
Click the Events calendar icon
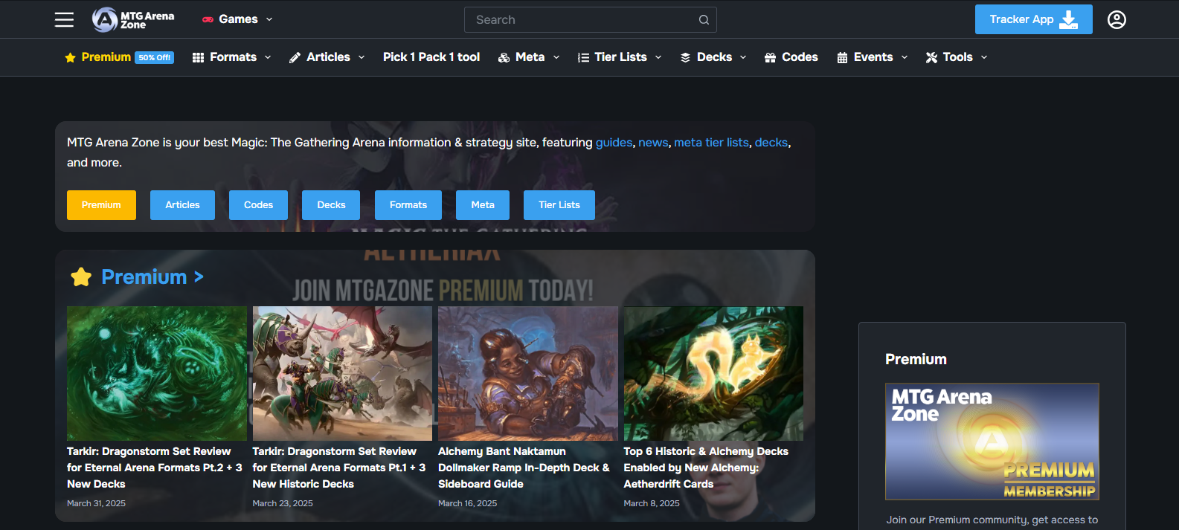[842, 57]
